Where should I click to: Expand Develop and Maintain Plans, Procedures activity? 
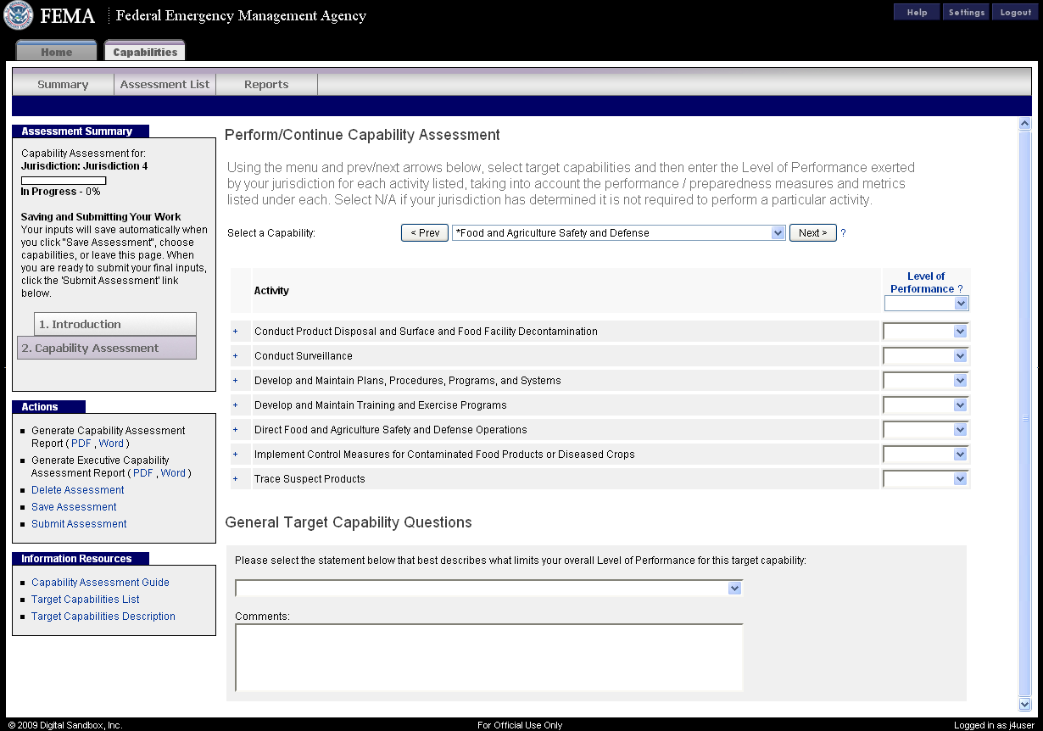pyautogui.click(x=236, y=381)
